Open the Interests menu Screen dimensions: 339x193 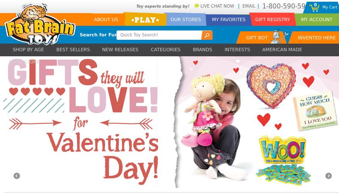[x=237, y=50]
